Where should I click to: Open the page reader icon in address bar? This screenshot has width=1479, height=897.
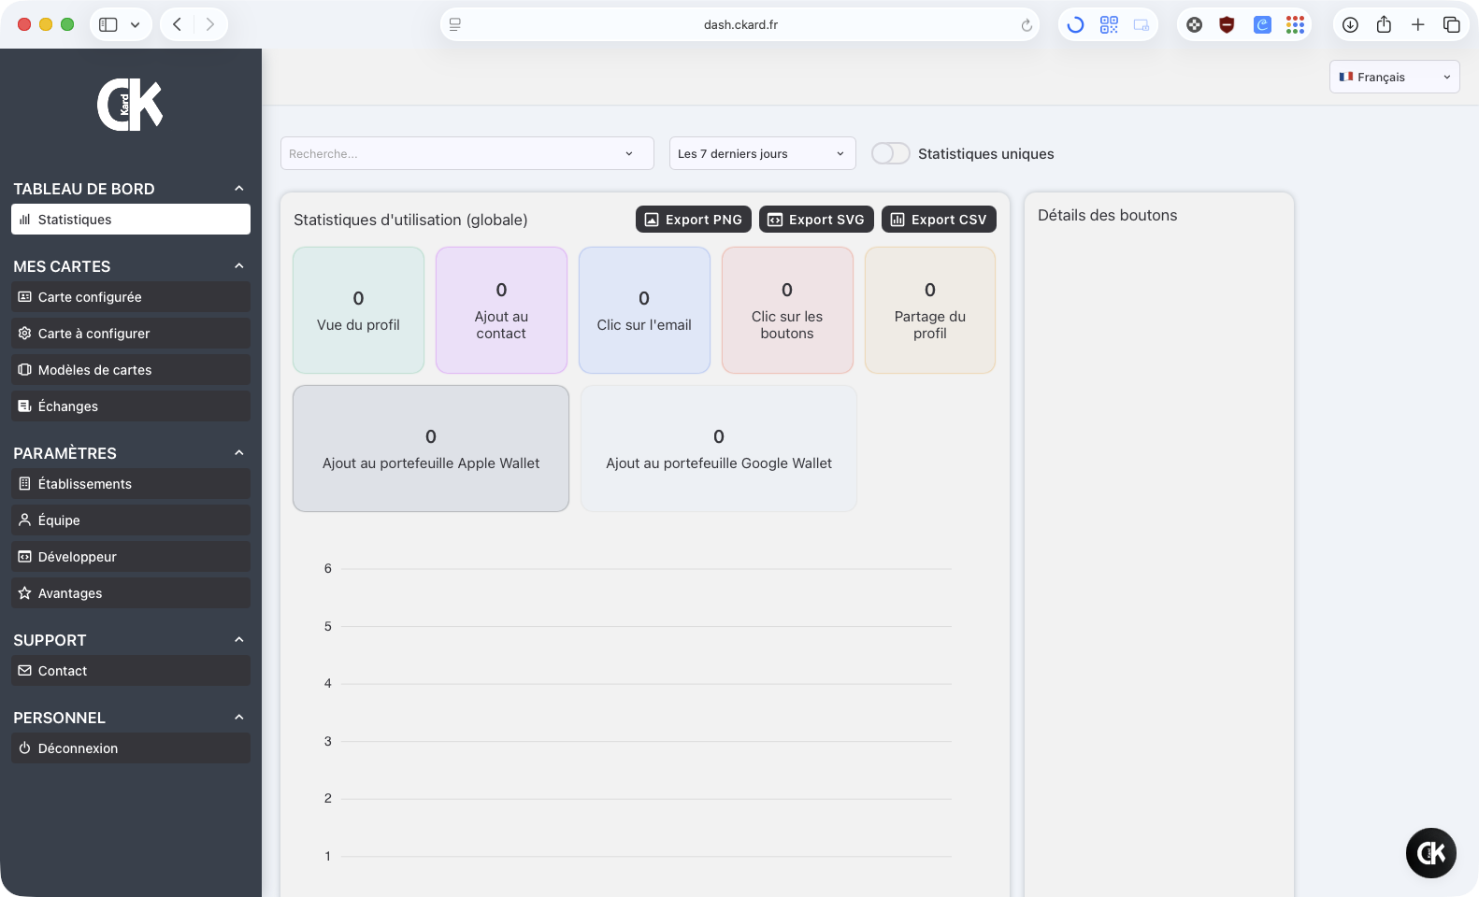point(455,25)
